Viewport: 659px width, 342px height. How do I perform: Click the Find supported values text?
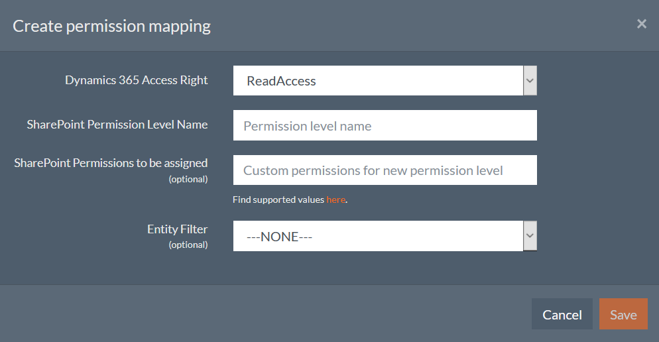[278, 199]
